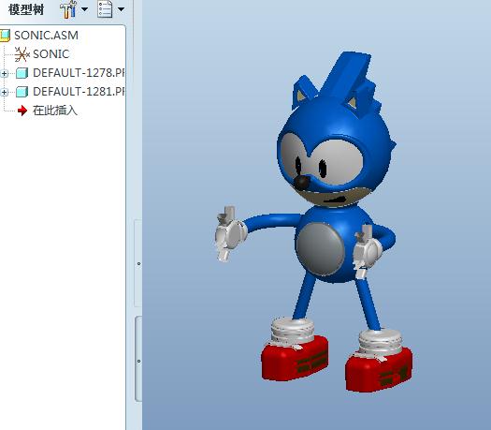Open dropdown arrow beside the show list icon

tap(121, 9)
